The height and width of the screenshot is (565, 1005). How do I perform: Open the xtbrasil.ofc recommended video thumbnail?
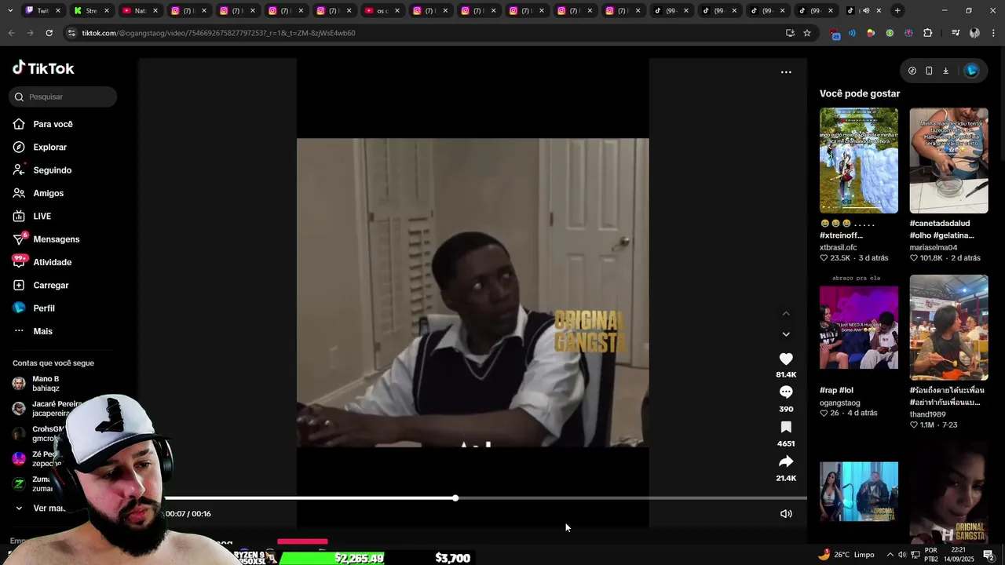[859, 160]
